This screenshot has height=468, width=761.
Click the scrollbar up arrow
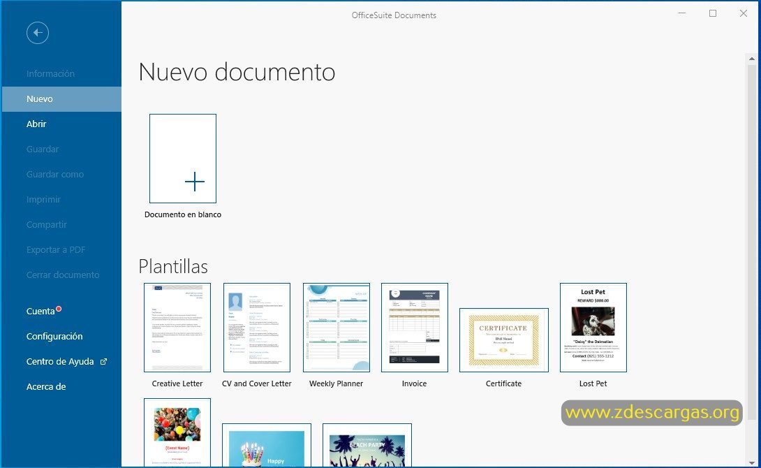pos(752,59)
